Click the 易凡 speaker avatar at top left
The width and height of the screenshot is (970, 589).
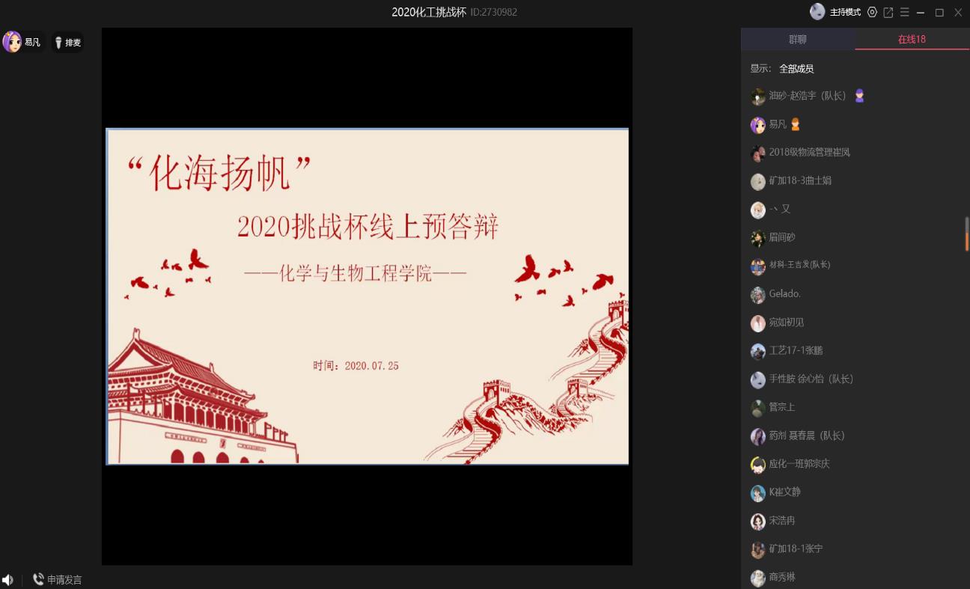pos(12,42)
